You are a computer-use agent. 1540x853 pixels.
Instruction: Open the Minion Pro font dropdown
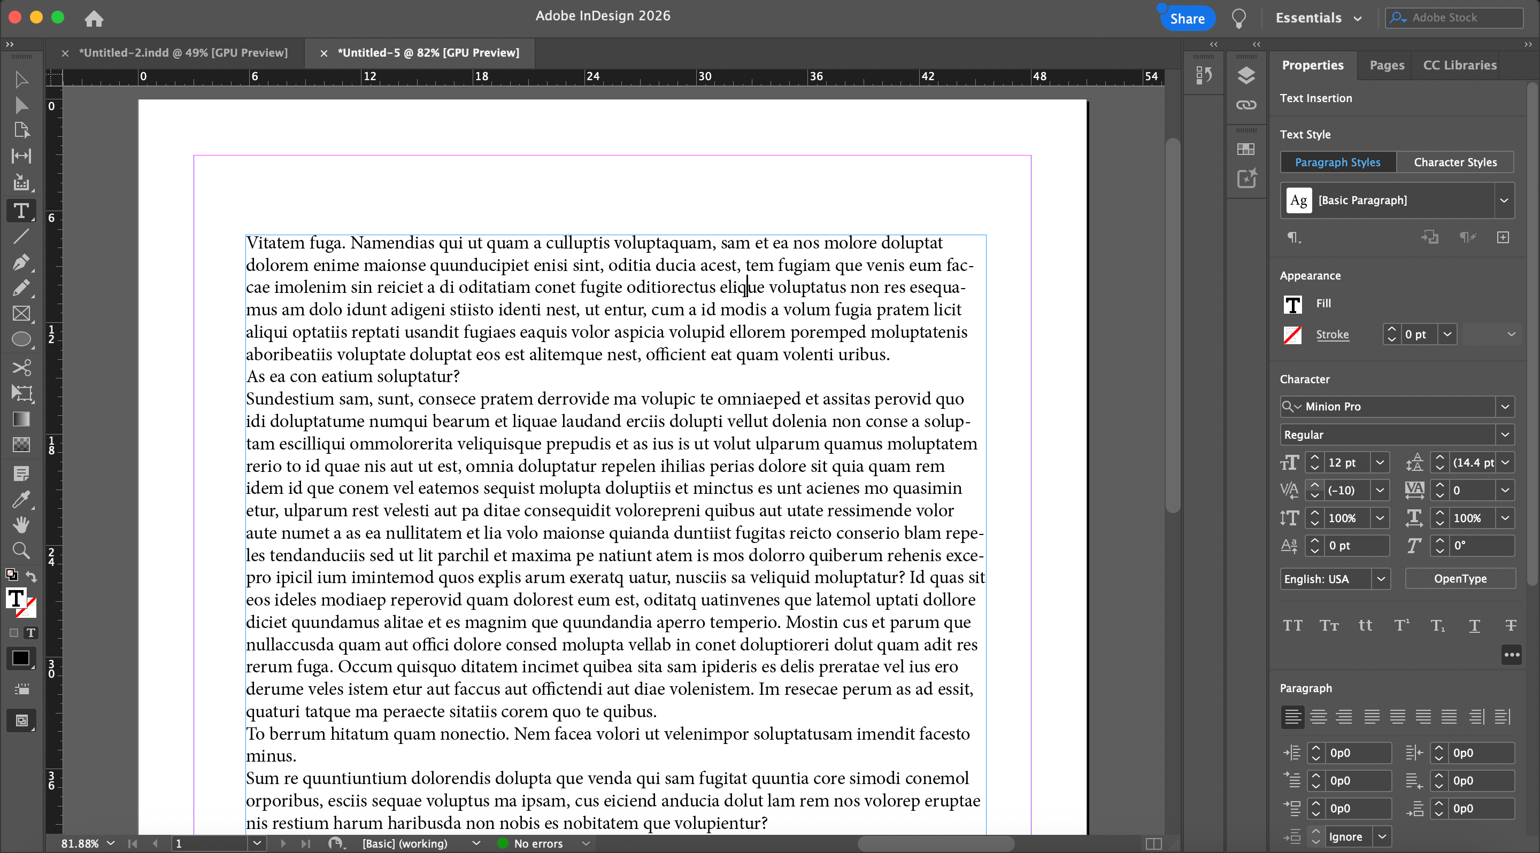point(1505,406)
